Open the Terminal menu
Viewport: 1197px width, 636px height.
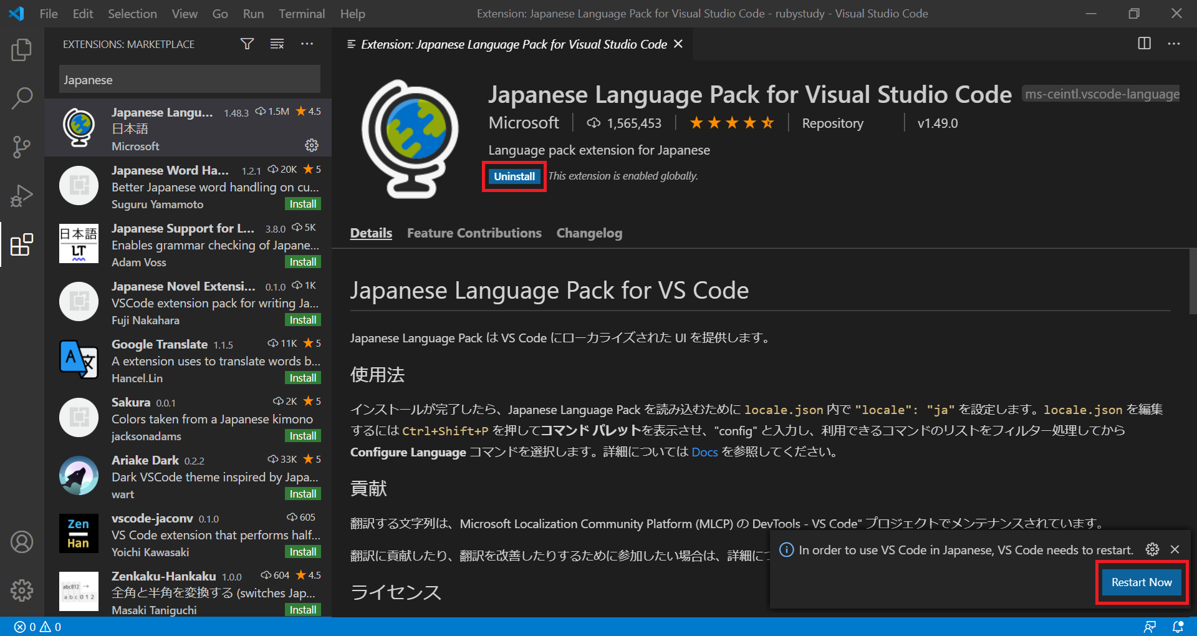(302, 14)
